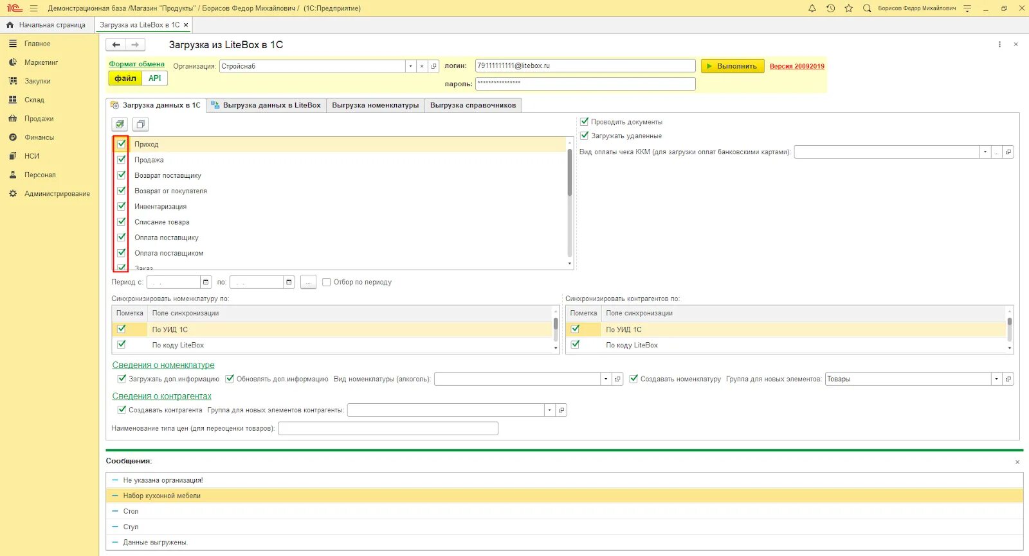Screen dimensions: 1029x556
Task: Expand Вид оплаты чека ККМ dropdown
Action: pyautogui.click(x=985, y=152)
